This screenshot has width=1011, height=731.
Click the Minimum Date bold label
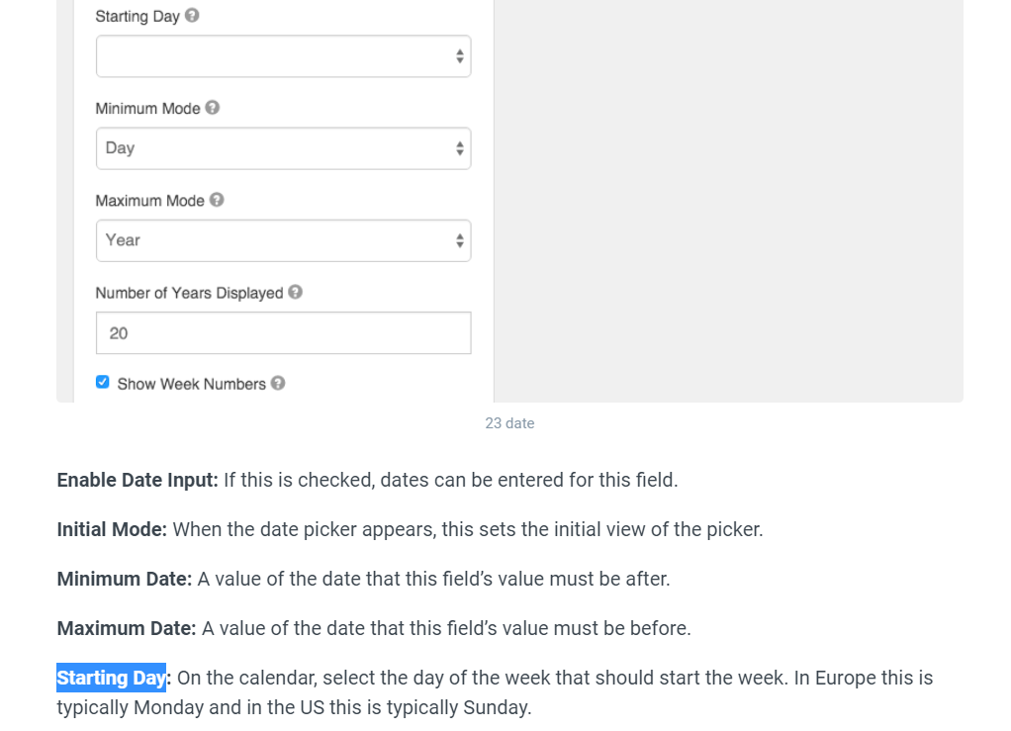[x=124, y=579]
